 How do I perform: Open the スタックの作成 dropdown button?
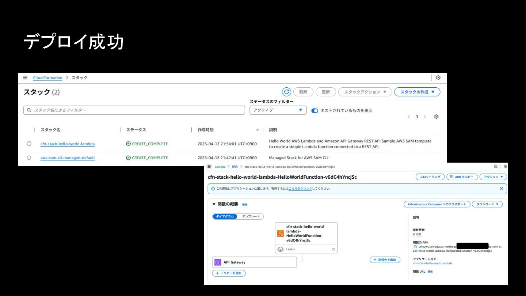417,92
